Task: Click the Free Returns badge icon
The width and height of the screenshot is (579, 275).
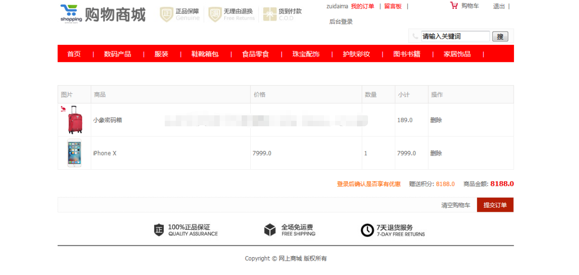Action: point(215,14)
